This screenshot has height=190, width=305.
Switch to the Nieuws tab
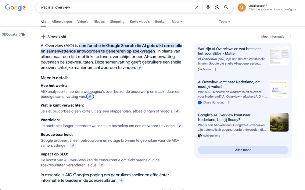(99, 22)
